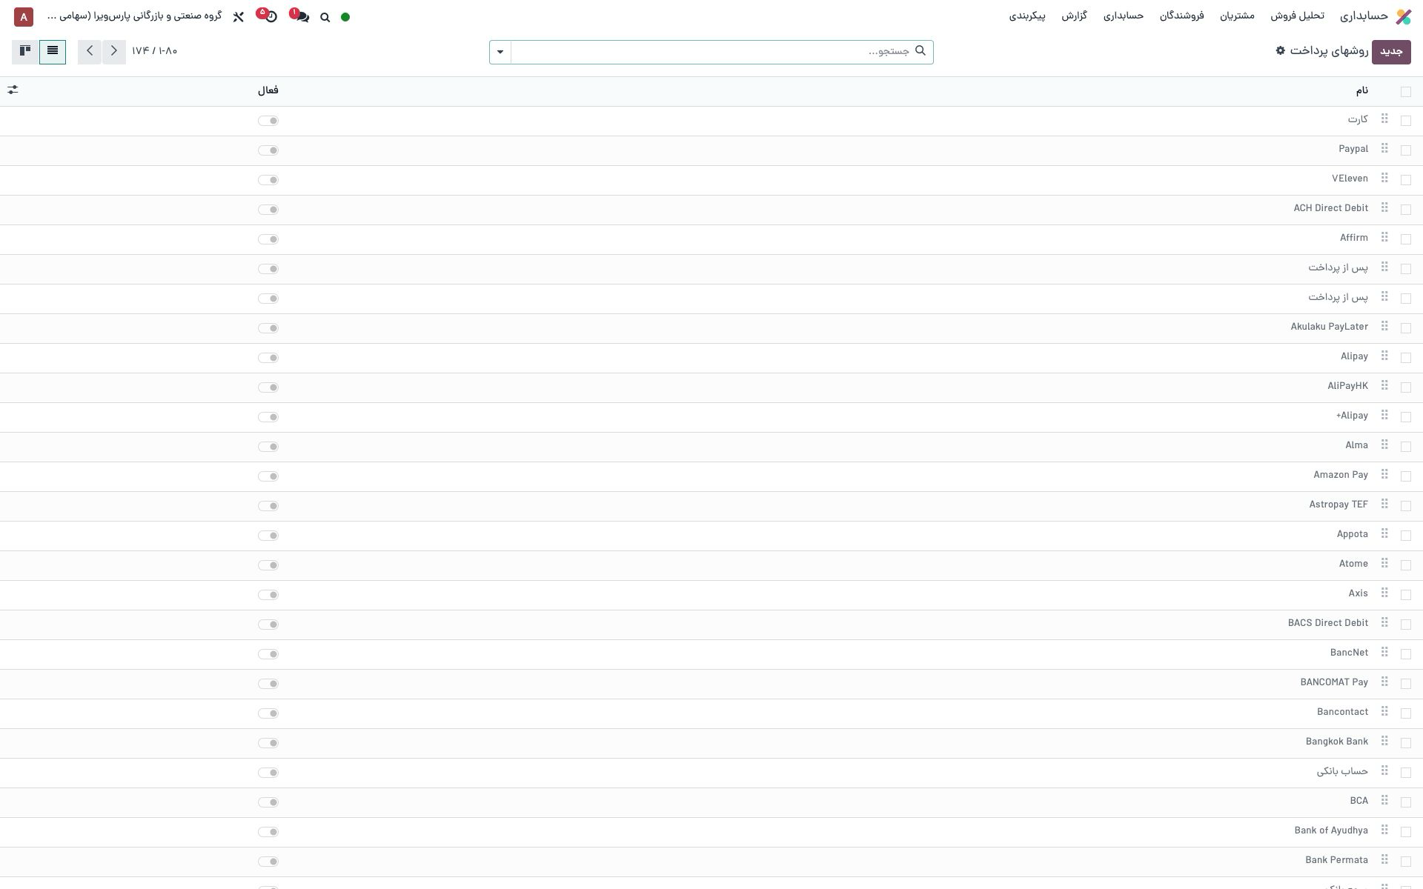Switch to kanban view

click(x=25, y=52)
